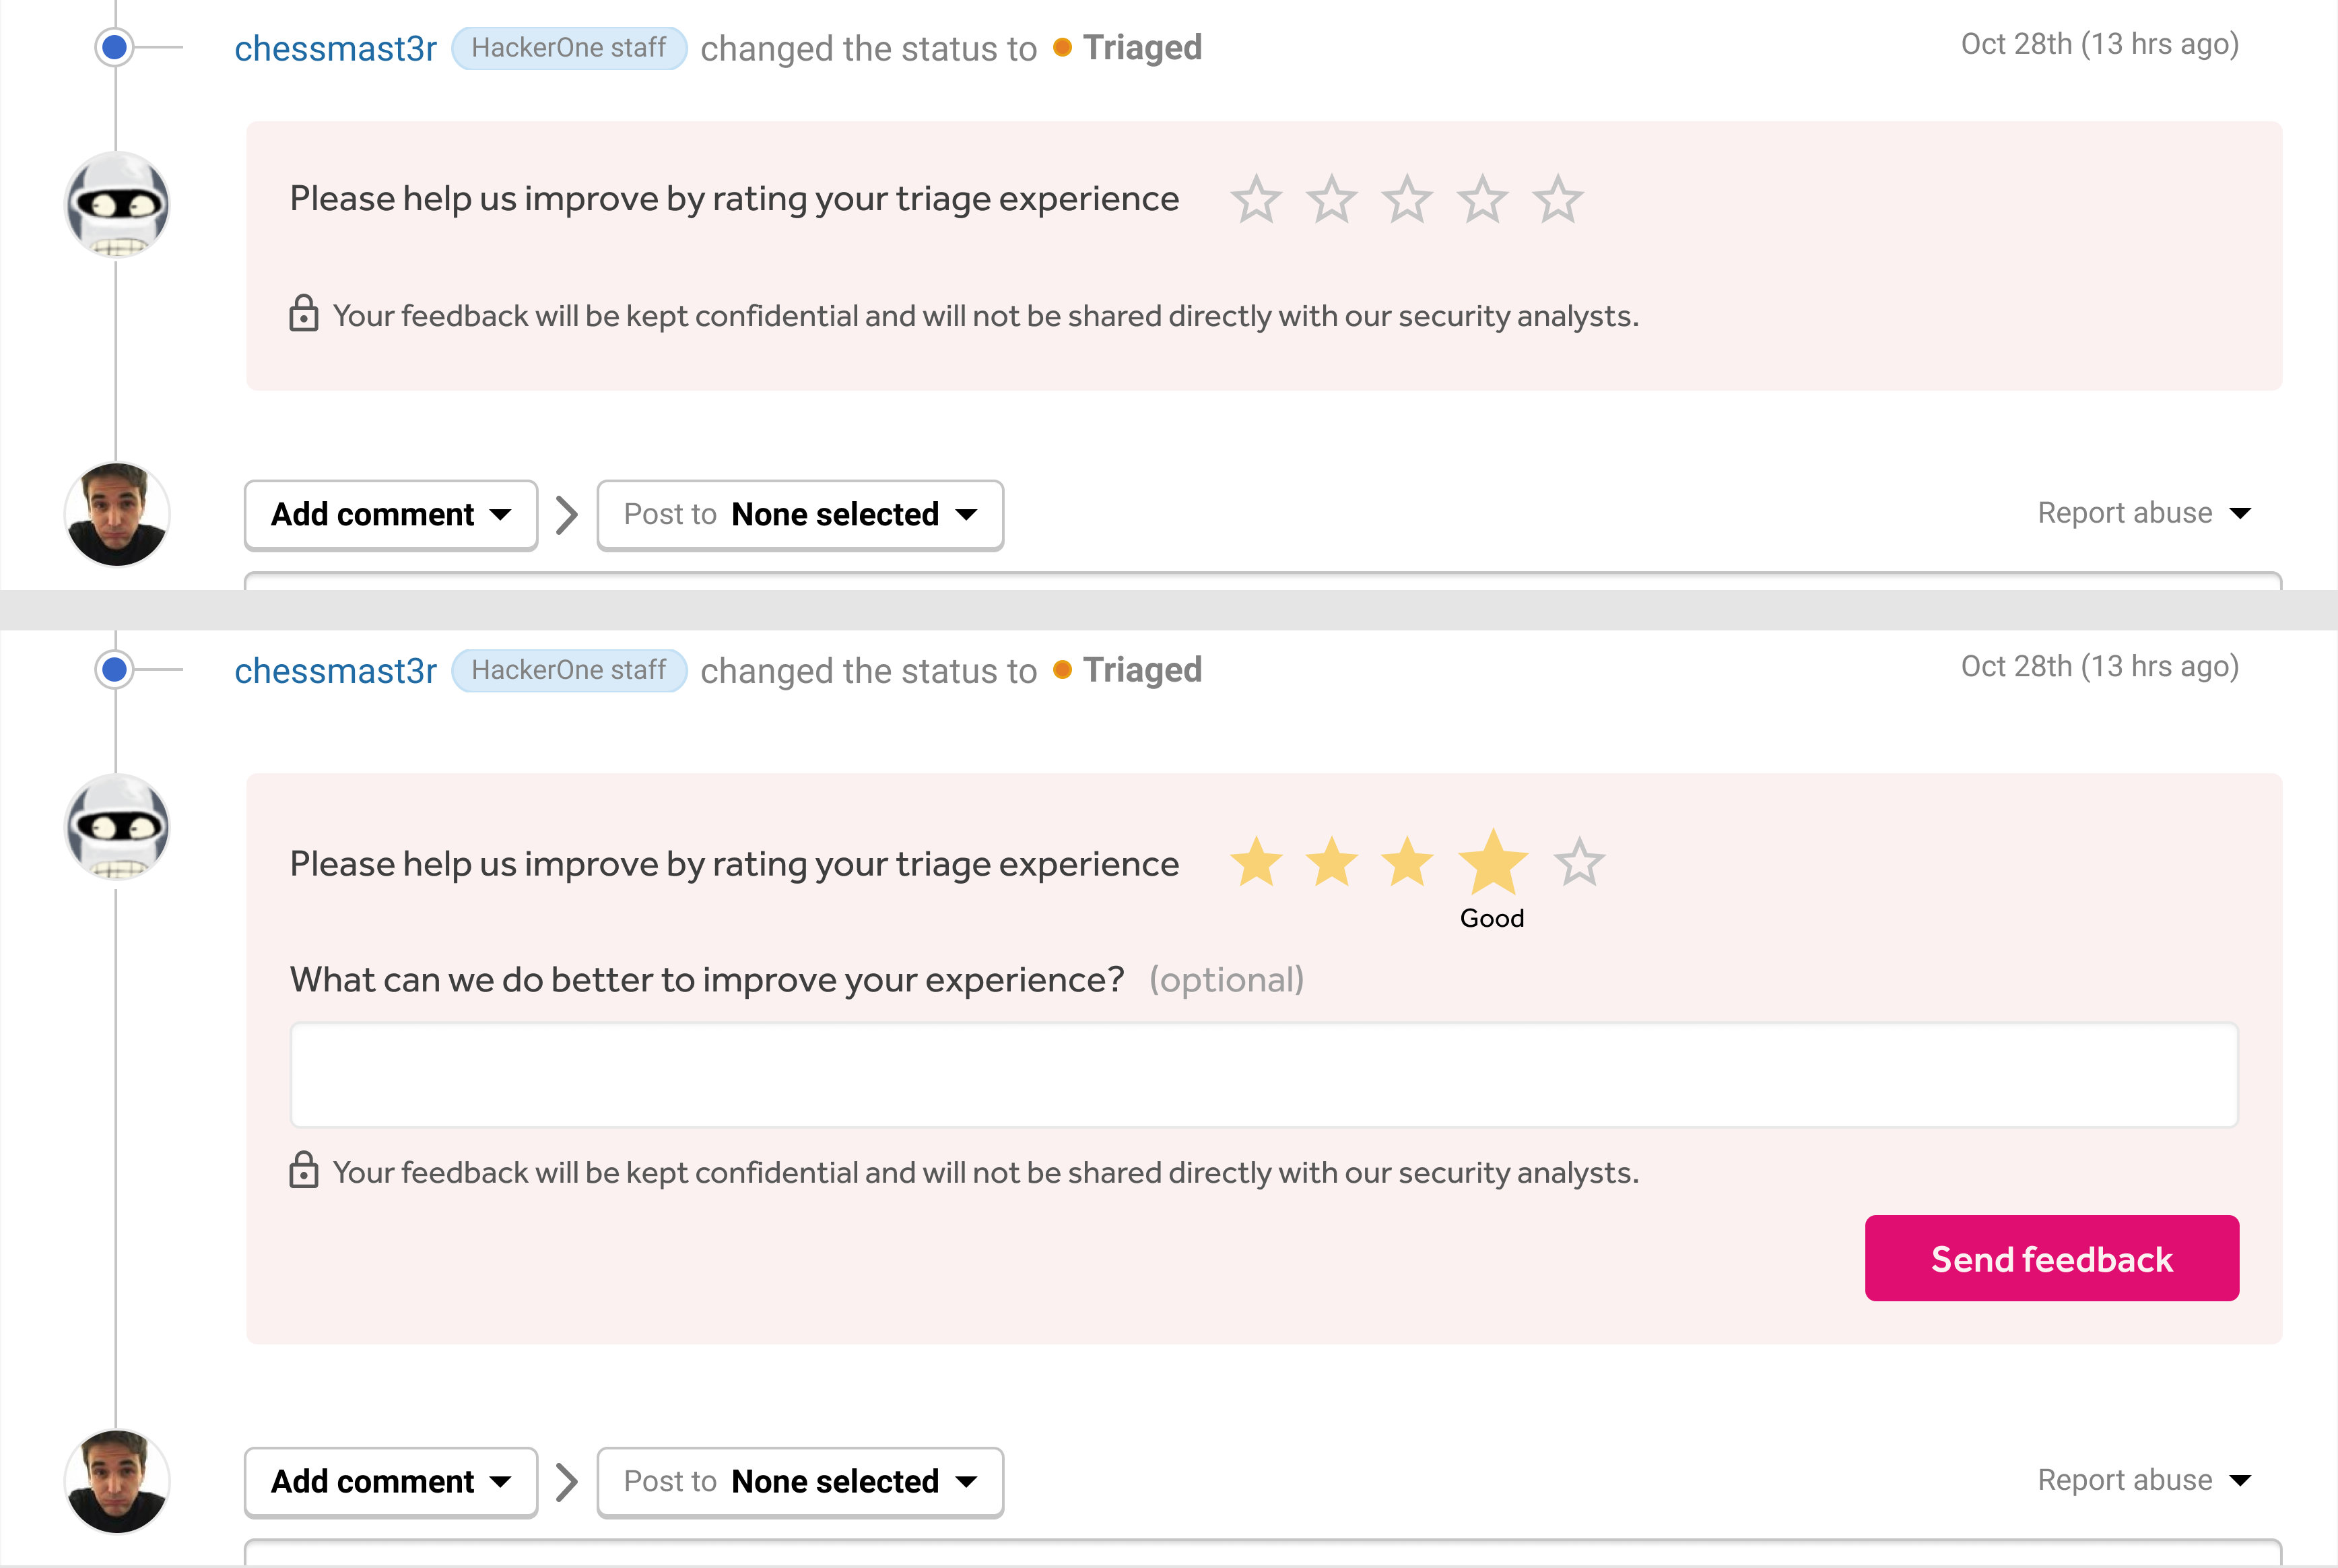Select fourth empty star in unrated form
Viewport: 2338px width, 1568px height.
pos(1481,199)
